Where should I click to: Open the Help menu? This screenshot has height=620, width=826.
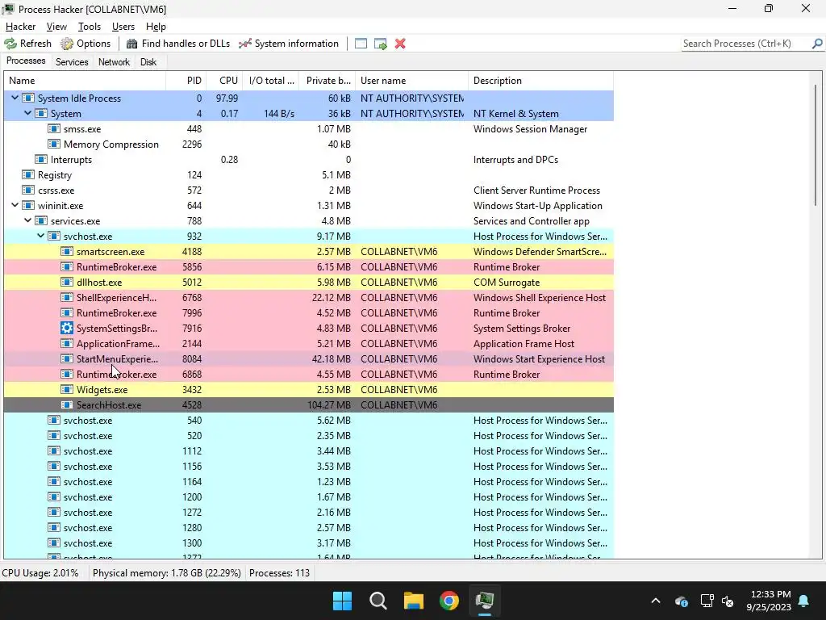156,27
